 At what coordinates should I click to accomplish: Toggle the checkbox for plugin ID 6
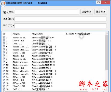(x=4, y=53)
